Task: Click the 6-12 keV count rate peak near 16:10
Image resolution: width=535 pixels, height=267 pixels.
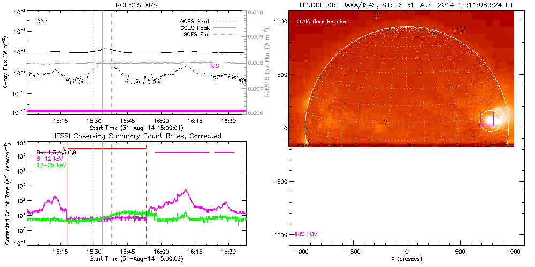Action: click(186, 191)
